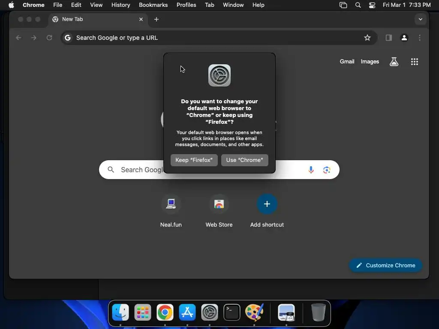Open the History menu
Viewport: 439px width, 329px height.
click(x=120, y=5)
